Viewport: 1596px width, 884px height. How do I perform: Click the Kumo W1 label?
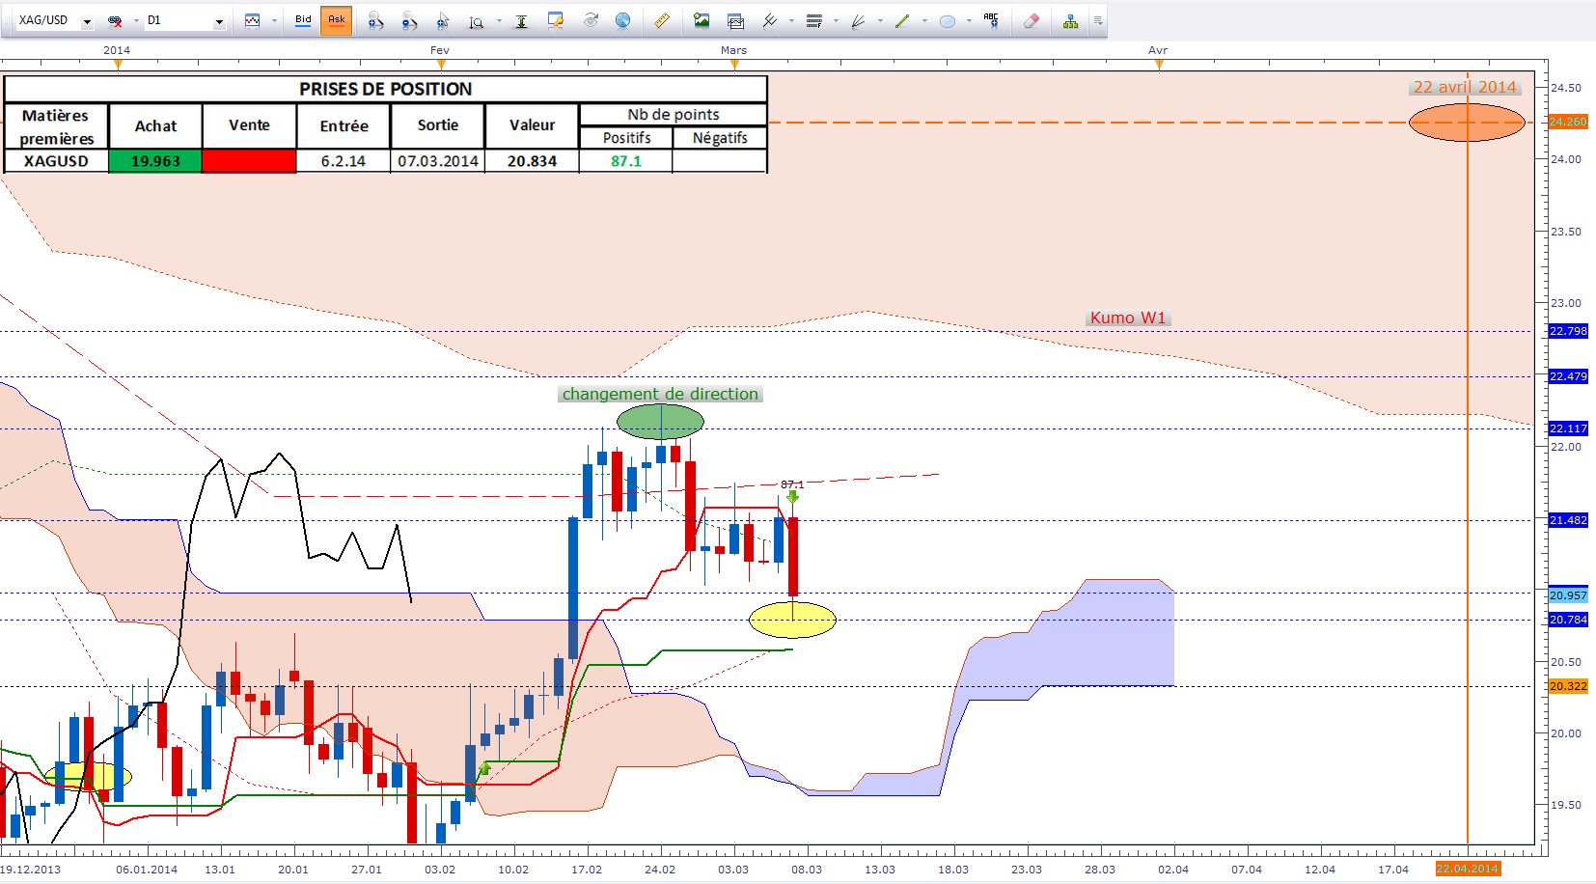click(x=1128, y=318)
